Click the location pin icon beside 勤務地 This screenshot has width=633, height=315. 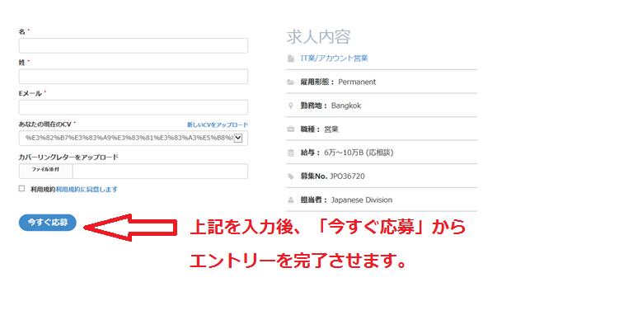pos(291,106)
